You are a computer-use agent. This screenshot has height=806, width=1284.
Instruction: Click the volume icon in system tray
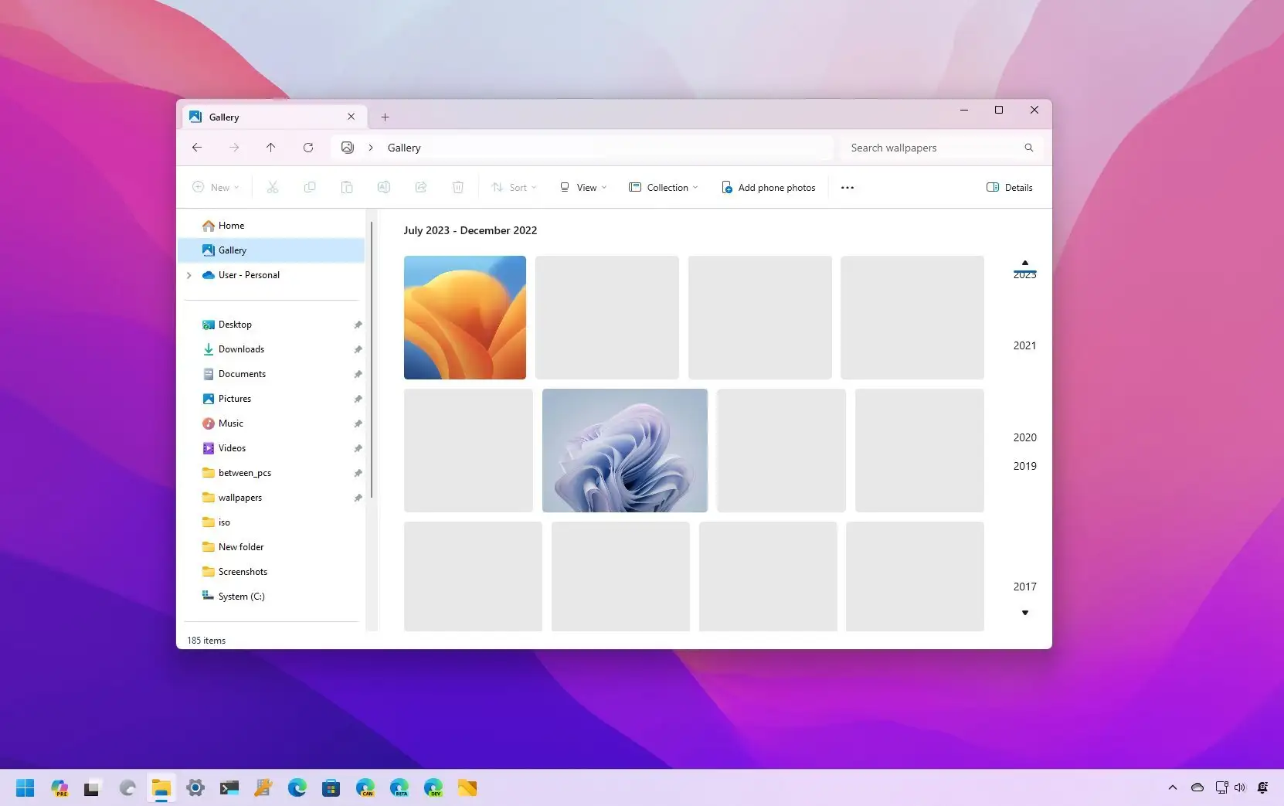[x=1240, y=787]
